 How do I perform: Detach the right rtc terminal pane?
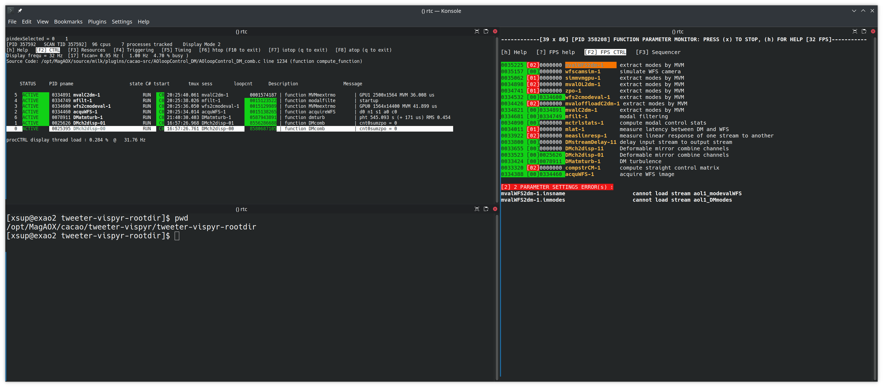click(864, 31)
